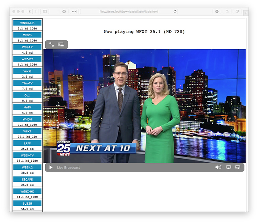Toggle the Safari sidebar button
258x223 pixels.
45,12
